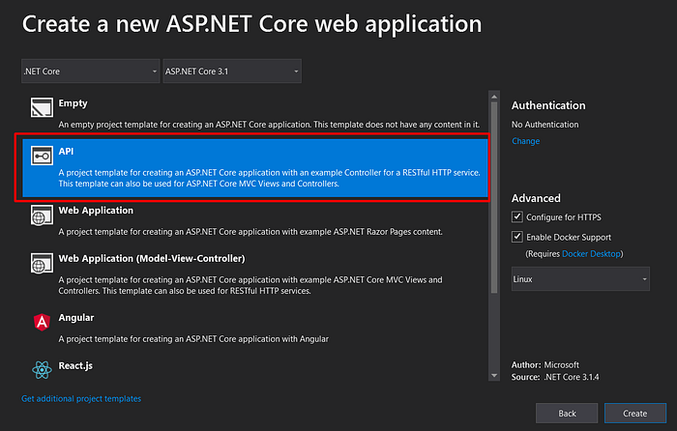677x431 pixels.
Task: Select the React.js template title
Action: [75, 366]
